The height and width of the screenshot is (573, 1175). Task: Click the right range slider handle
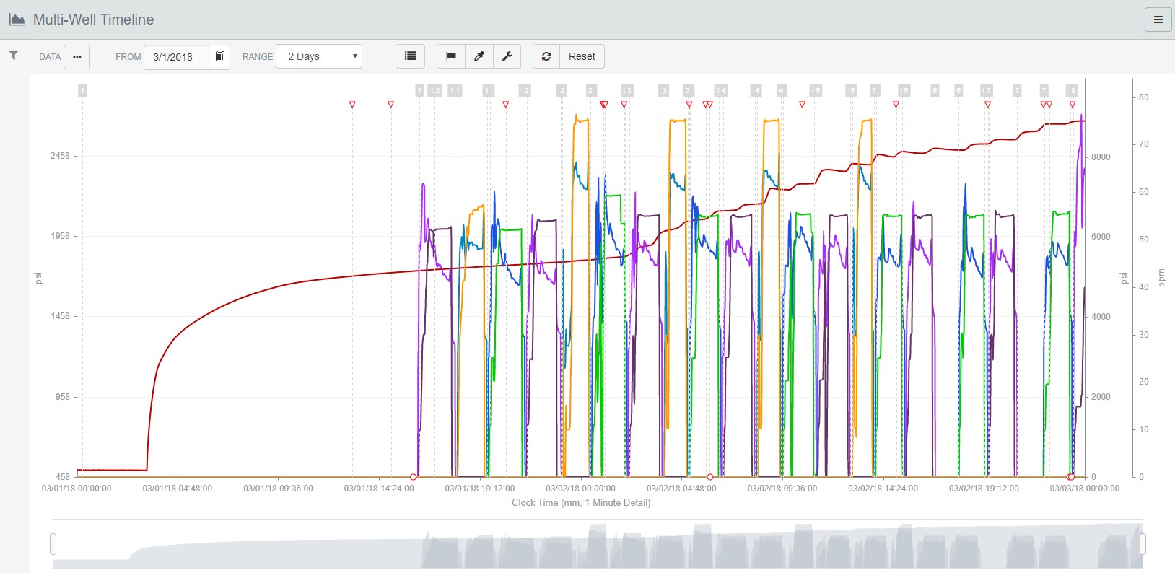point(1142,543)
